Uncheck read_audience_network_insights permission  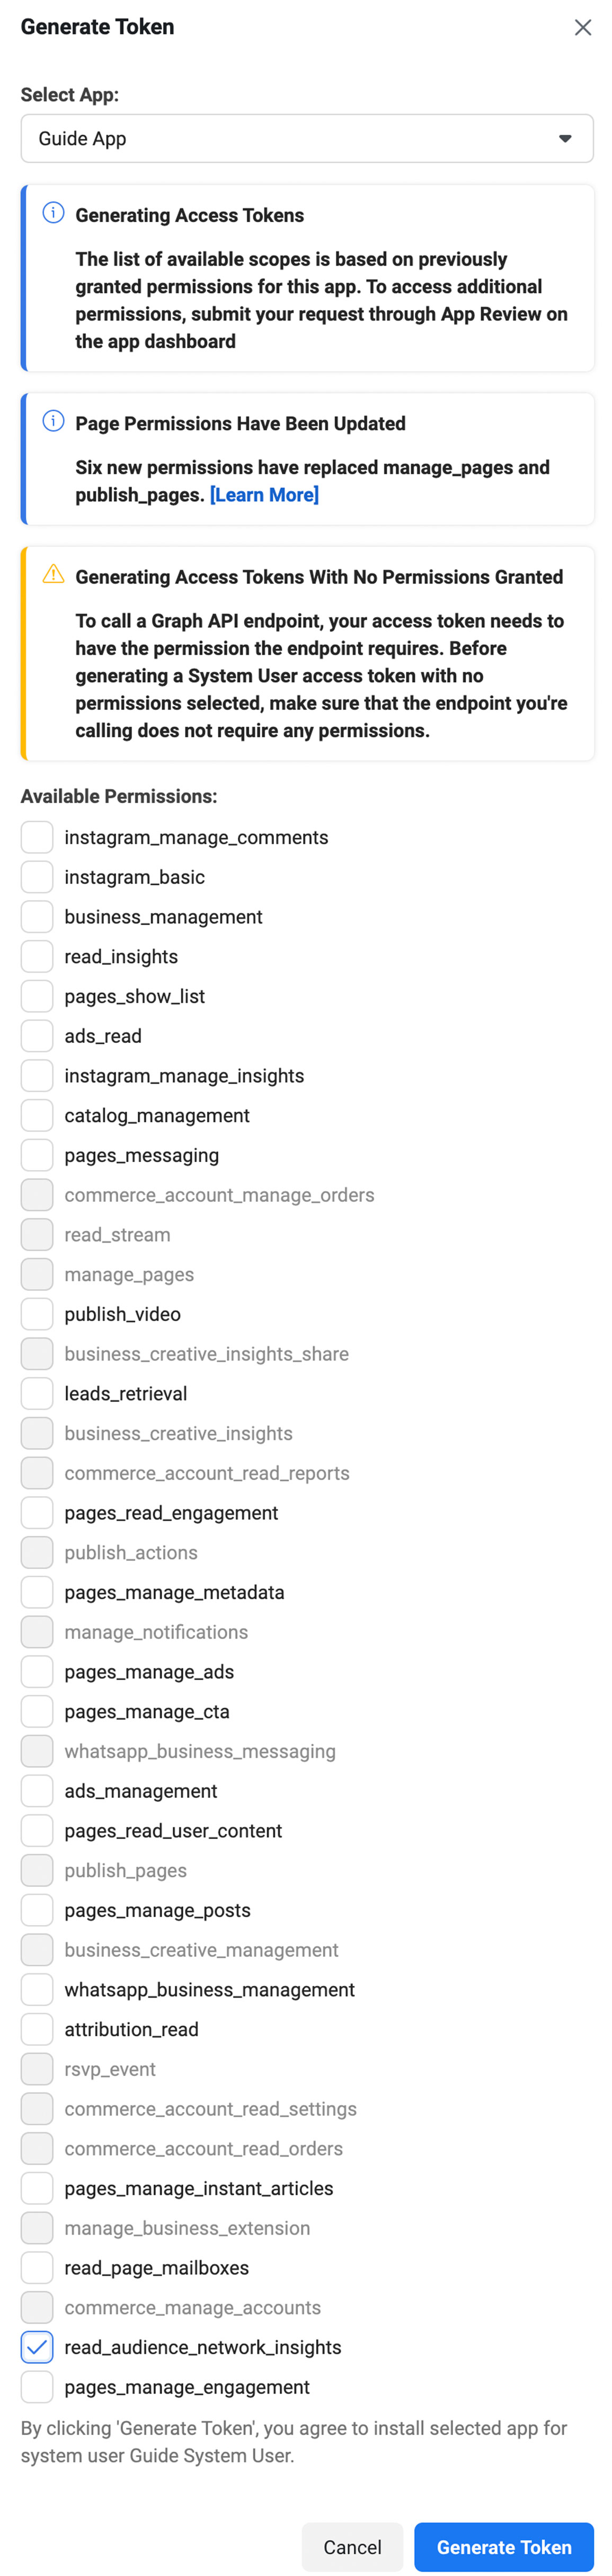click(37, 2347)
